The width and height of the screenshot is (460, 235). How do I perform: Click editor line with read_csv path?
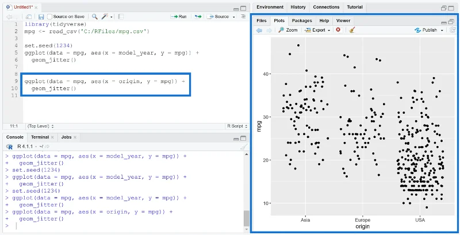[x=87, y=32]
